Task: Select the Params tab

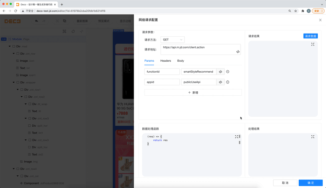Action: tap(149, 61)
